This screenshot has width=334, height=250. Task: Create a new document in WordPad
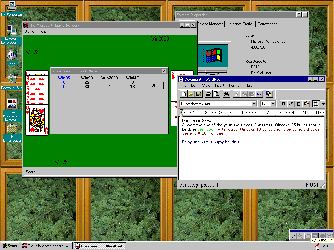pyautogui.click(x=184, y=94)
